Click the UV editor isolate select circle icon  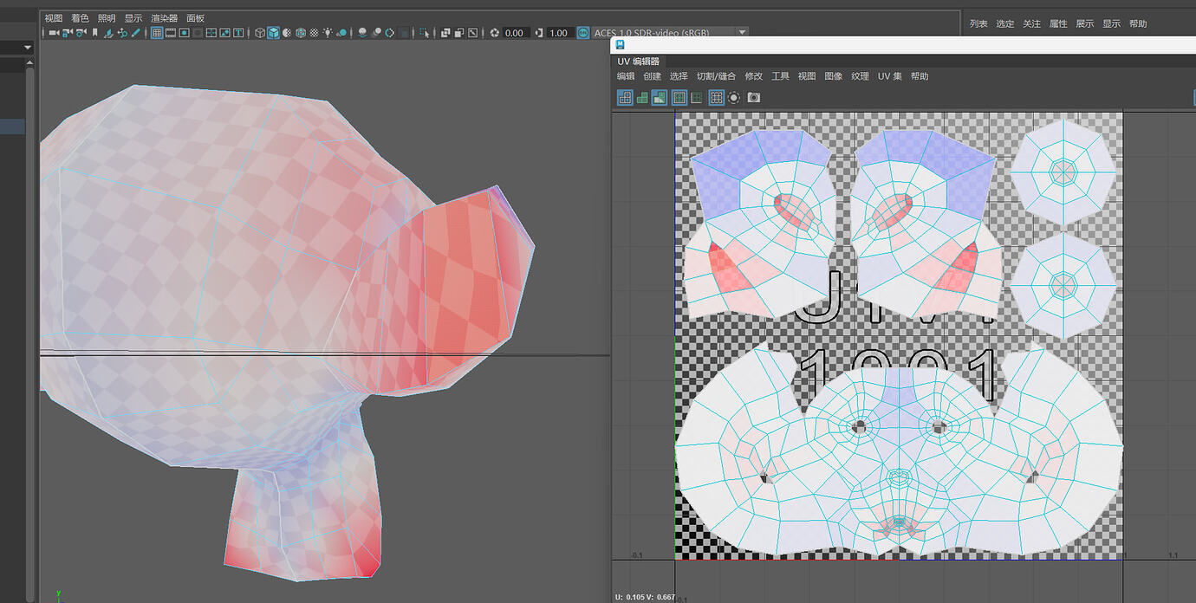tap(734, 98)
